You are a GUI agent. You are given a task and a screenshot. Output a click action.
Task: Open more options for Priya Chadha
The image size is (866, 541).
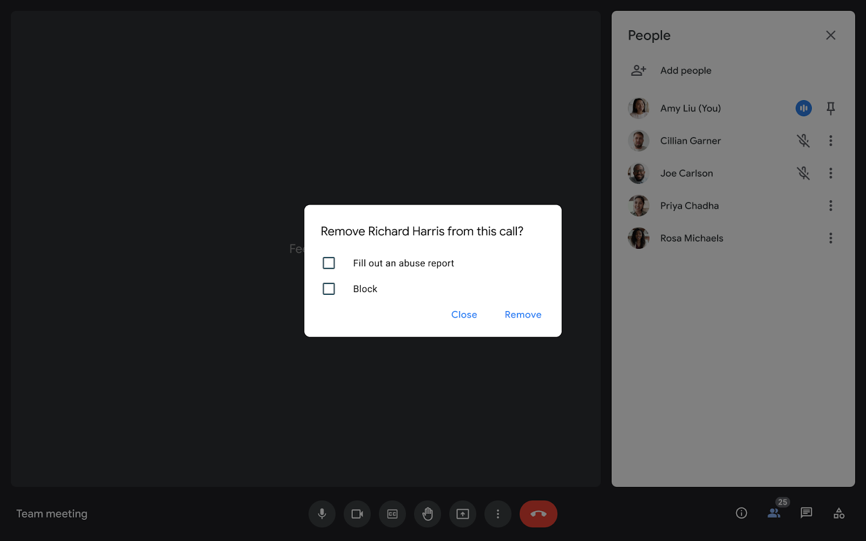[831, 206]
